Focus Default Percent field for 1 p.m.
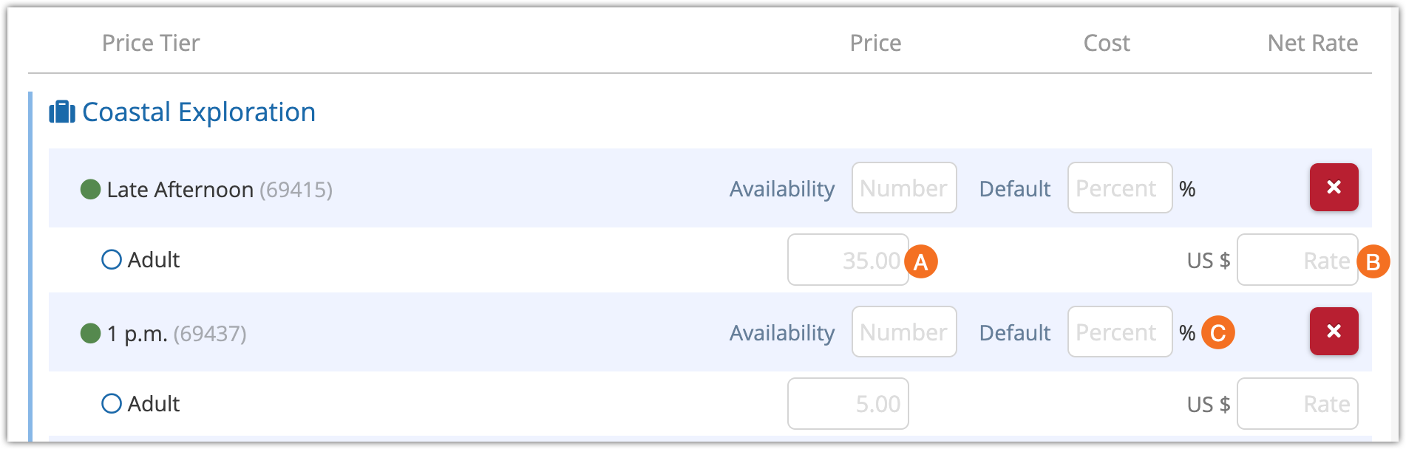 click(1119, 332)
